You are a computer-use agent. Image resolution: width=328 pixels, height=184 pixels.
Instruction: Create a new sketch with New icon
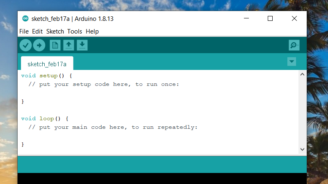coord(55,45)
